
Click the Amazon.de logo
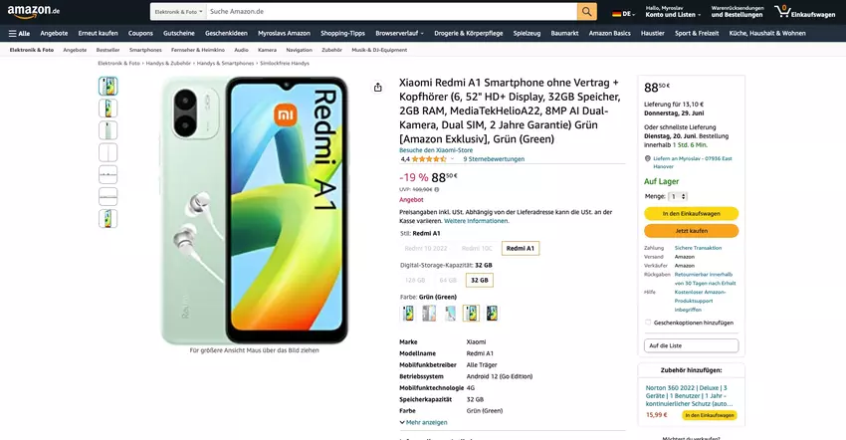tap(34, 11)
